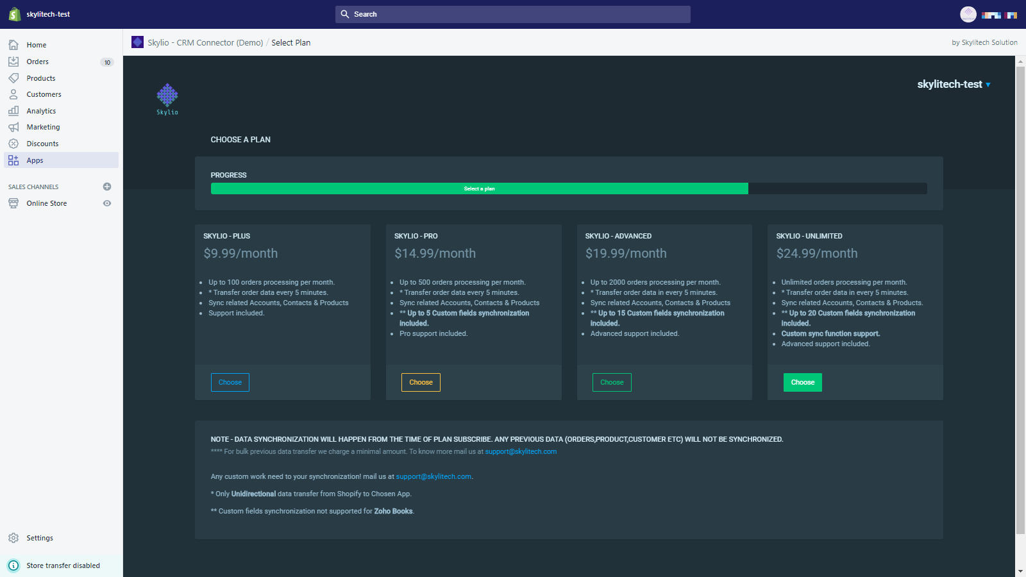Click the store transfer info icon

(x=13, y=565)
